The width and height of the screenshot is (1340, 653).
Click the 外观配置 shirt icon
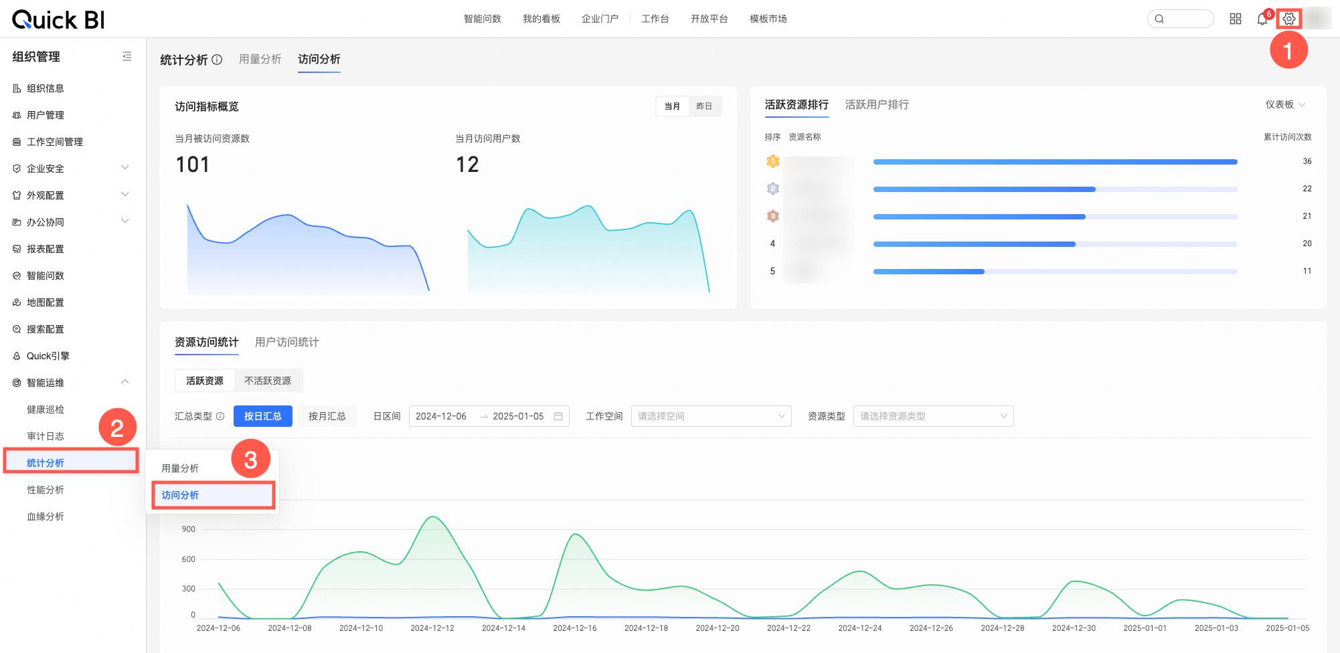pyautogui.click(x=17, y=195)
